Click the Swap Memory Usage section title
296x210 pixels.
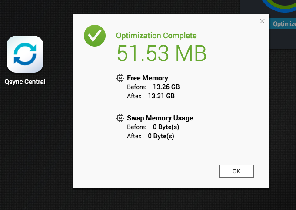pos(160,118)
